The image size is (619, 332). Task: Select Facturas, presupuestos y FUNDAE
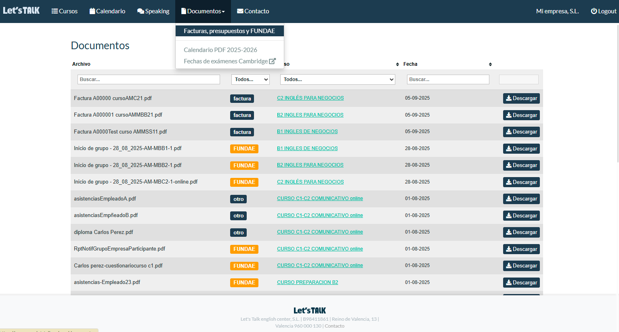pos(229,31)
